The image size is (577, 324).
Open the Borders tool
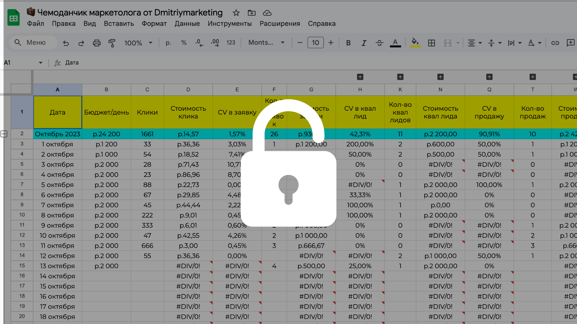(x=432, y=43)
